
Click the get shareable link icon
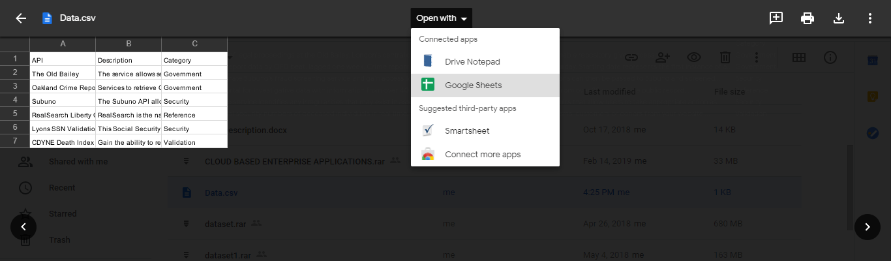click(x=631, y=57)
